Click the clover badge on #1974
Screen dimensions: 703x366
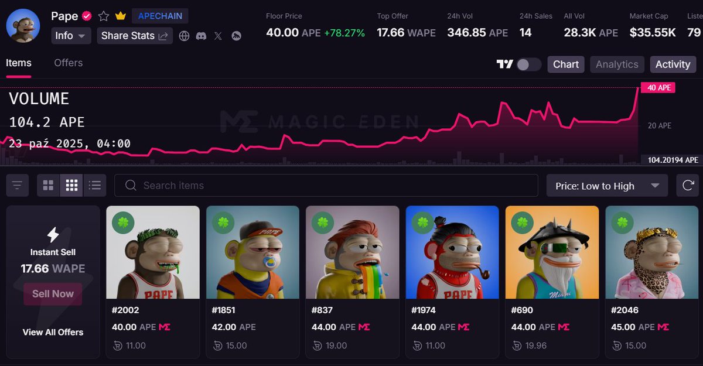(424, 223)
